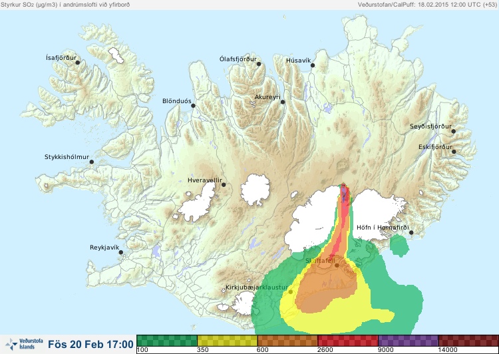Image resolution: width=499 pixels, height=354 pixels.
Task: Select the Húsavík marker dot
Action: click(x=313, y=65)
